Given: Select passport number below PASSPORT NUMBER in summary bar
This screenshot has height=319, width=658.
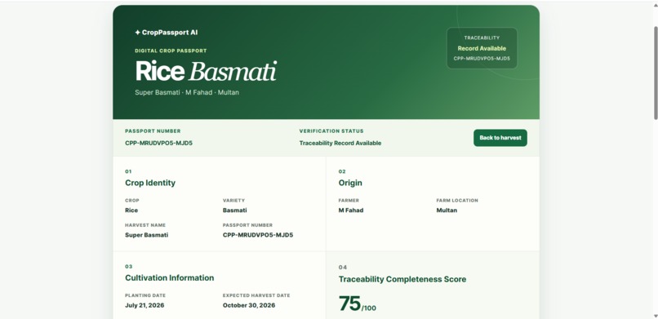Looking at the screenshot, I should [158, 143].
